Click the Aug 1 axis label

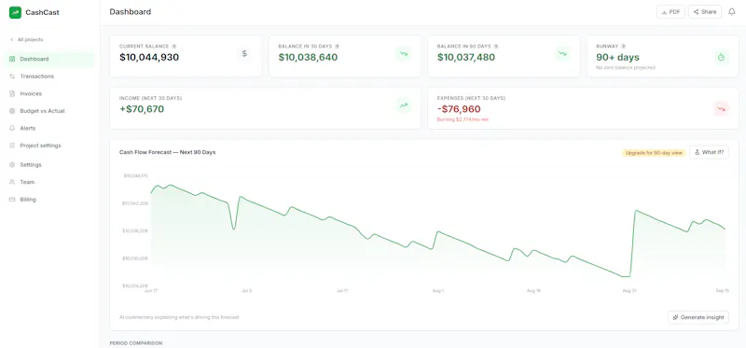click(437, 290)
